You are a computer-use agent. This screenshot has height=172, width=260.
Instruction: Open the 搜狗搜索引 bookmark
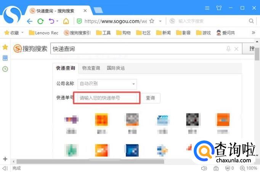pos(77,33)
